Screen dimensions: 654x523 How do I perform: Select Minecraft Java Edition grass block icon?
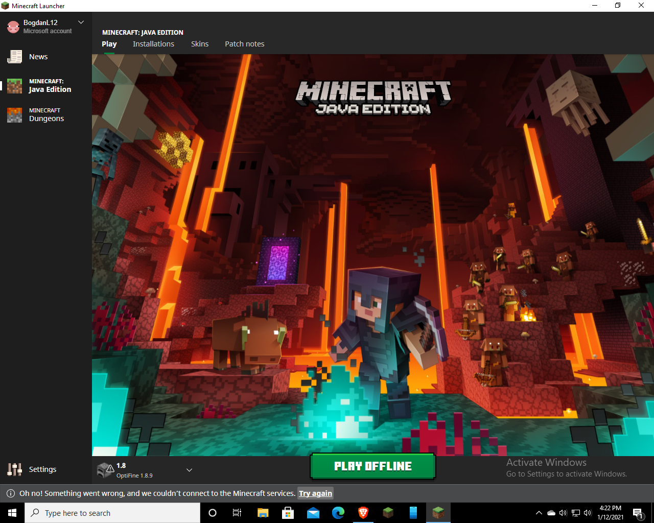[x=15, y=86]
